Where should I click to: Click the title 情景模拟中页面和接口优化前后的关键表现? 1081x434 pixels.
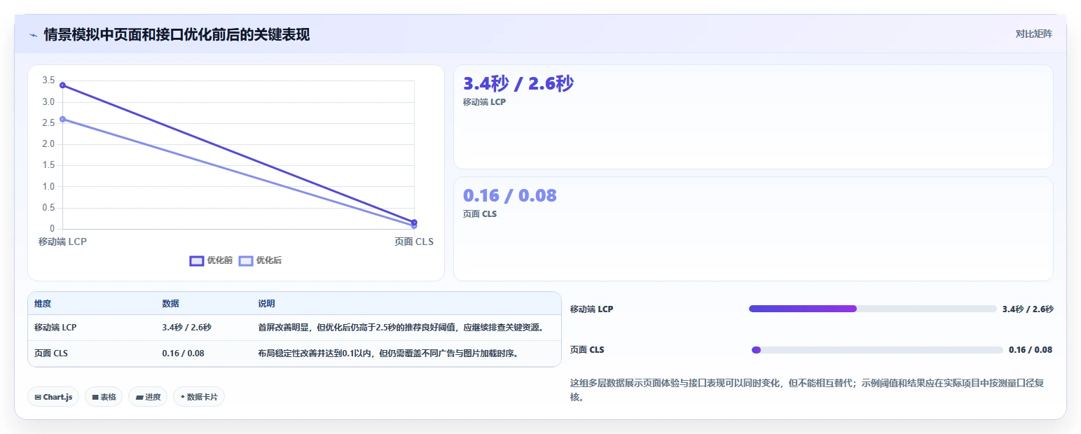point(177,34)
